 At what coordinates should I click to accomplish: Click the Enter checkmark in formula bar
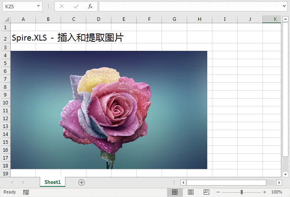click(76, 6)
